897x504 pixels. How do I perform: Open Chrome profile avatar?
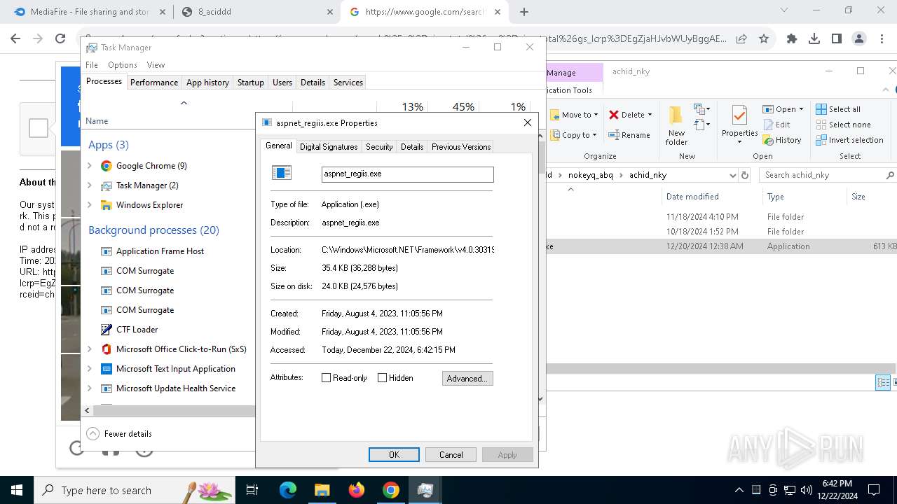(x=859, y=39)
